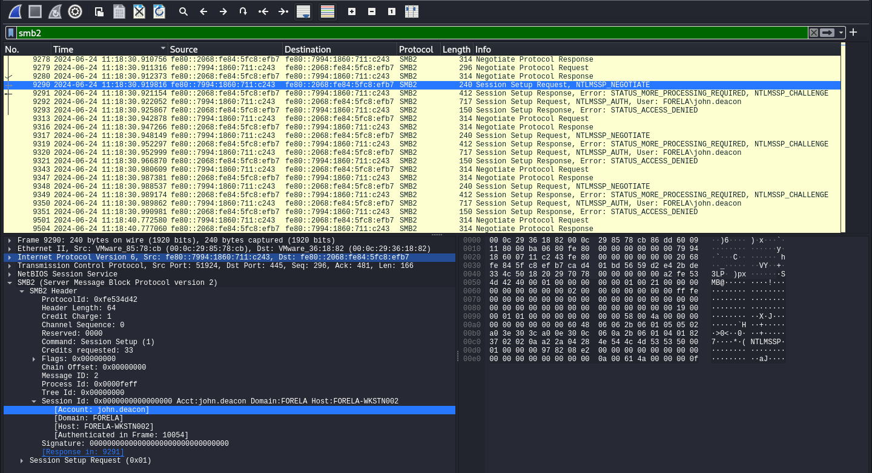Sort by the Protocol column header
The width and height of the screenshot is (872, 473).
(418, 50)
